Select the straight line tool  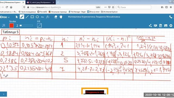coord(27,17)
